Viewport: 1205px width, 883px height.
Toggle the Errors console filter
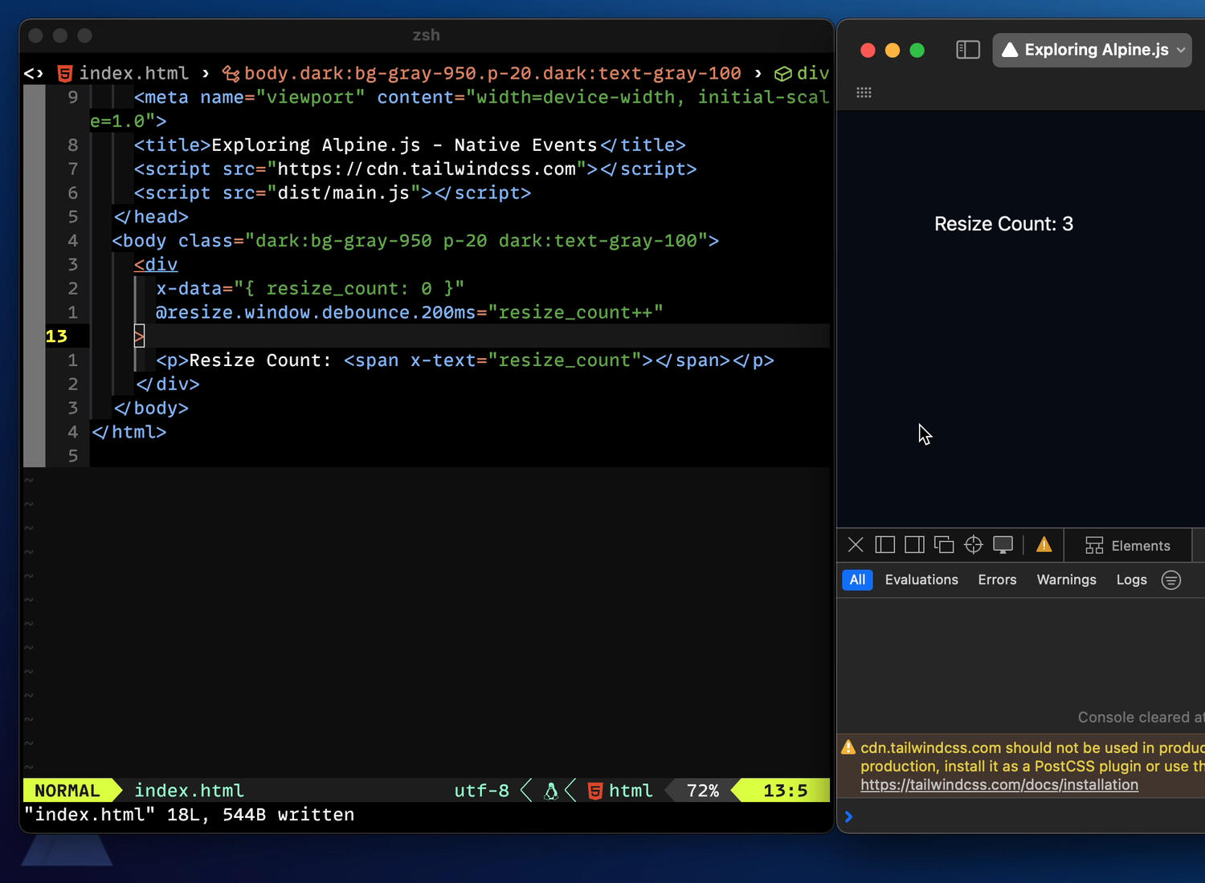tap(996, 580)
